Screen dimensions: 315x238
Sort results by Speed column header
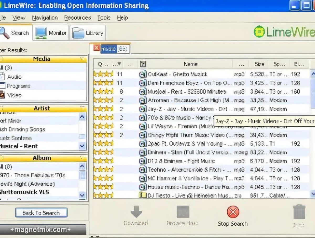point(279,64)
